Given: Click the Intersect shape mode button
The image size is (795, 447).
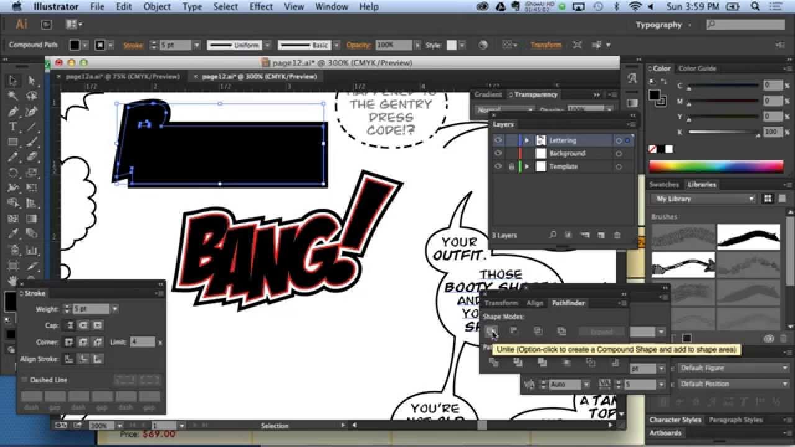Looking at the screenshot, I should pos(538,332).
